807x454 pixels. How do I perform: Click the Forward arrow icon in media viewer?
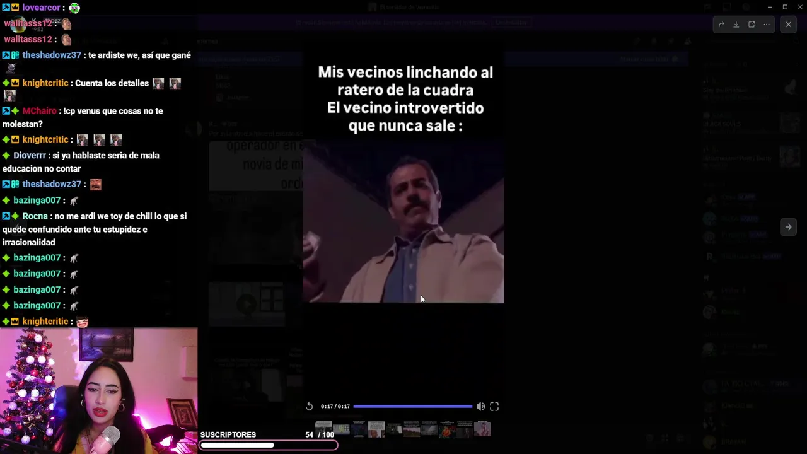721,25
